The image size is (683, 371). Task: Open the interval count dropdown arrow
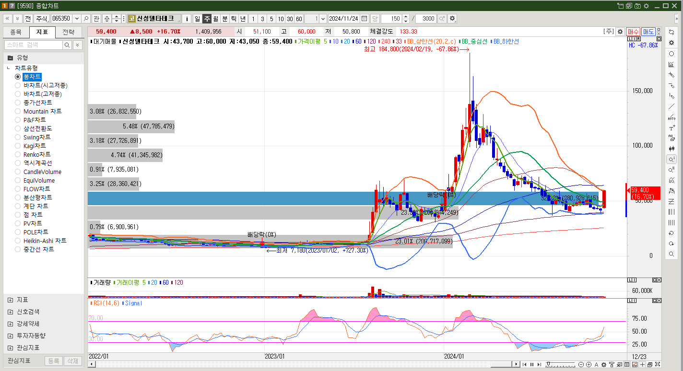322,19
